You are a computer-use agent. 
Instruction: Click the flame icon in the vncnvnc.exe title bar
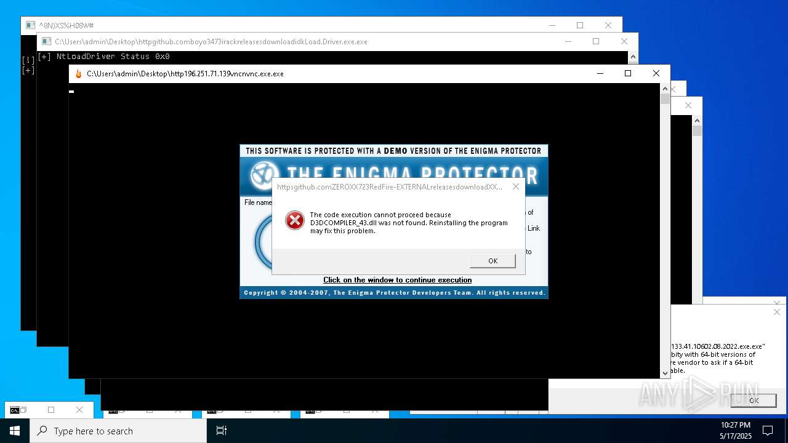pos(78,74)
